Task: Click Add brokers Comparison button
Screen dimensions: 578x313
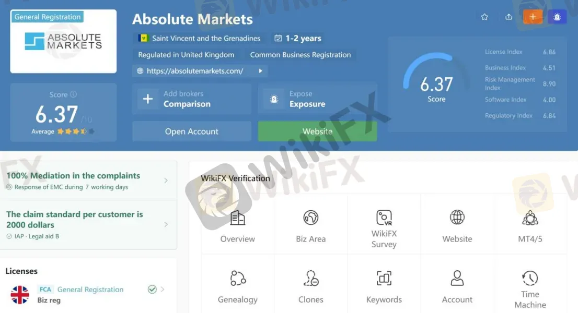Action: (192, 99)
